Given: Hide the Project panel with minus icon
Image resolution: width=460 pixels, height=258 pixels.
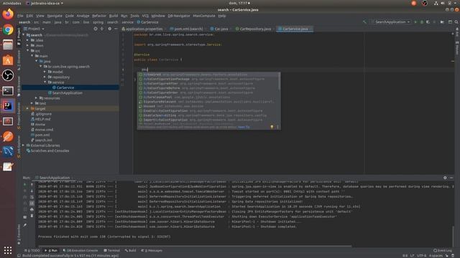Looking at the screenshot, I should point(116,29).
